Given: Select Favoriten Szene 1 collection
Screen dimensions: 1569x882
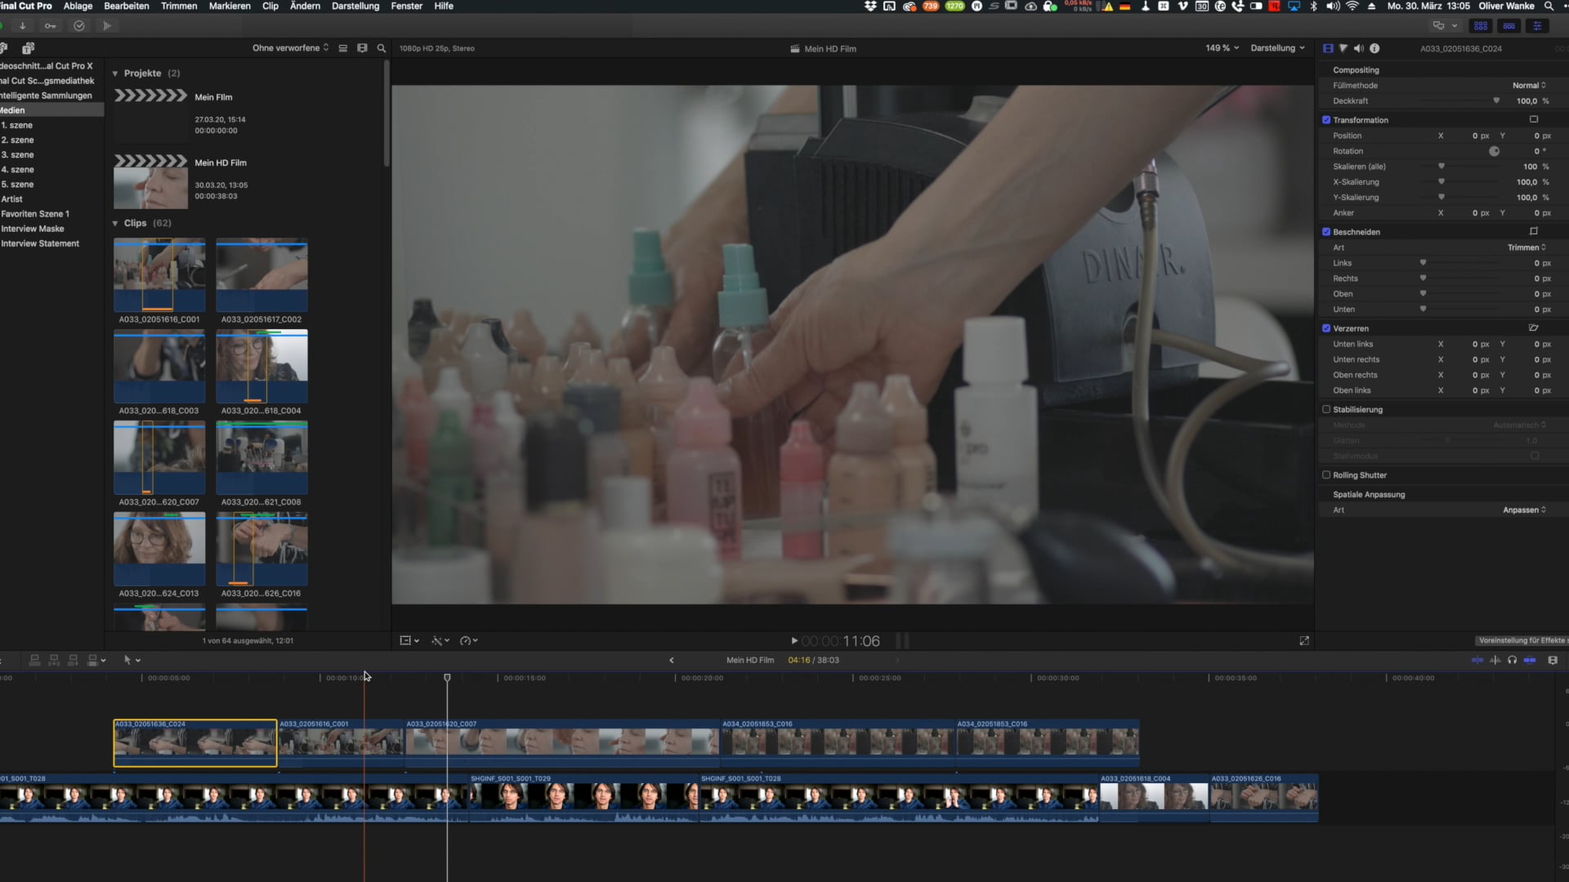Looking at the screenshot, I should 35,214.
